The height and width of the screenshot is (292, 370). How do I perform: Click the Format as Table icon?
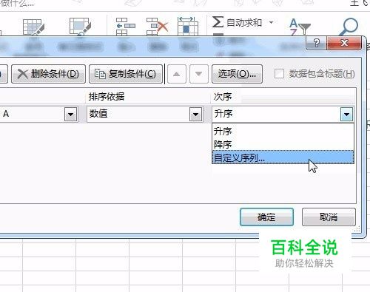pyautogui.click(x=33, y=27)
